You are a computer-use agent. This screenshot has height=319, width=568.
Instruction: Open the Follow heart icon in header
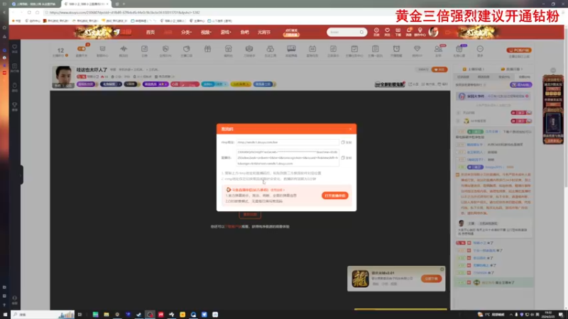(387, 32)
